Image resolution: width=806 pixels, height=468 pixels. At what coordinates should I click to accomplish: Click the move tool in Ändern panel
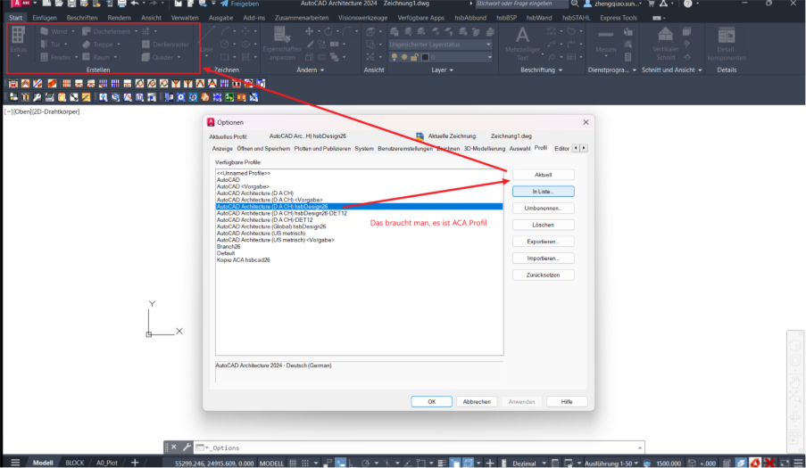[309, 31]
